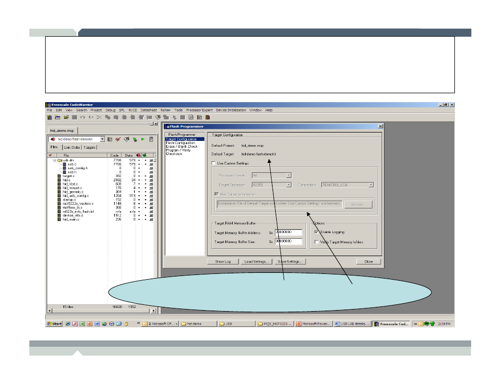
Task: Click the touch column red check header
Action: coord(50,155)
